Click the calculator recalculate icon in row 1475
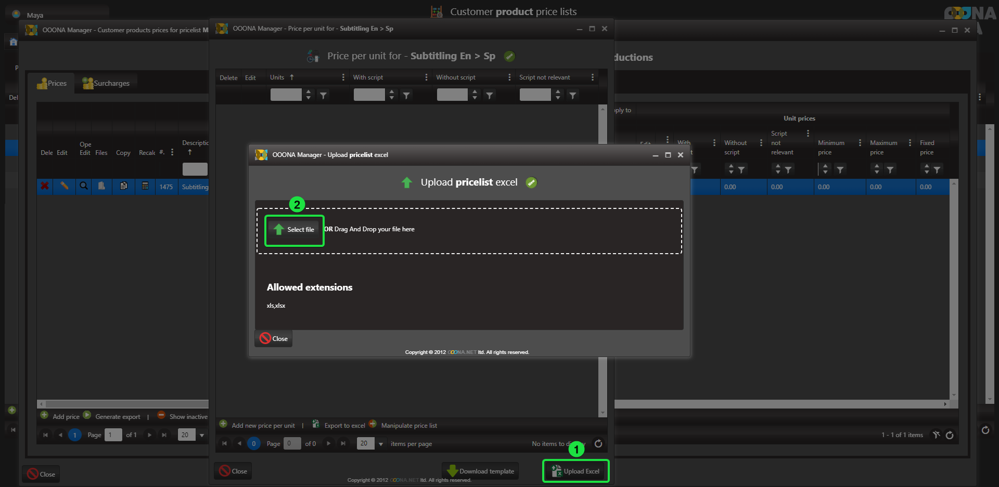The image size is (999, 487). click(145, 186)
